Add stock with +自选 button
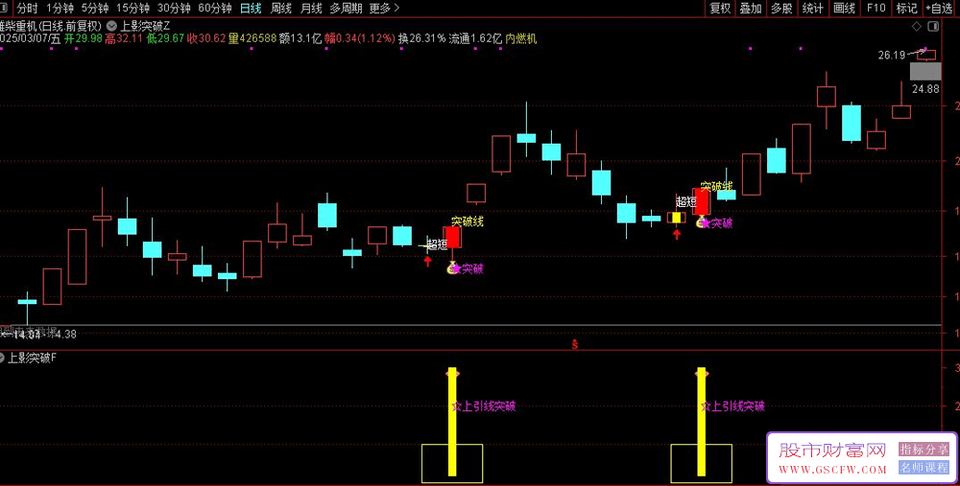This screenshot has height=486, width=960. click(939, 8)
